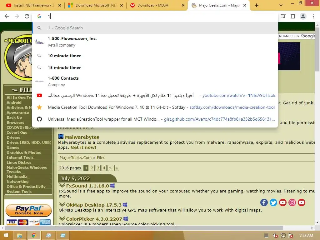Image resolution: width=320 pixels, height=240 pixels.
Task: Open Softlay Media Creation Tool bookmark suggestion
Action: point(155,107)
